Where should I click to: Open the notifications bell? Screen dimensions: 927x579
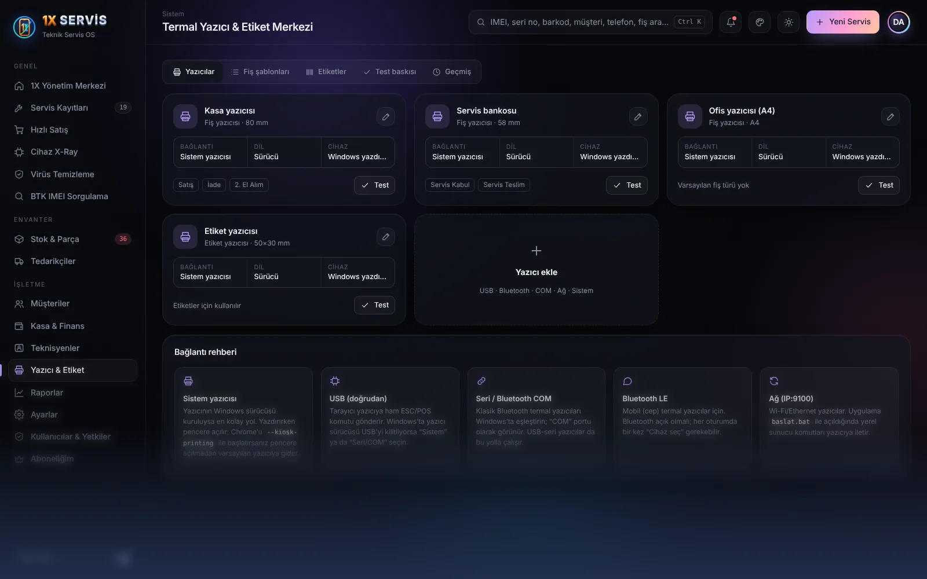pyautogui.click(x=731, y=22)
